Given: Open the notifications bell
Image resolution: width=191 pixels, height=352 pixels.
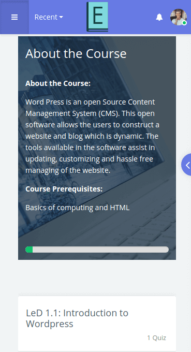Looking at the screenshot, I should pyautogui.click(x=159, y=17).
